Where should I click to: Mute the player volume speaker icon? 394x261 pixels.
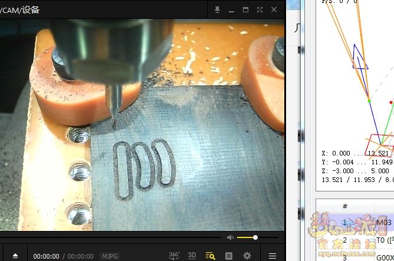pos(230,237)
